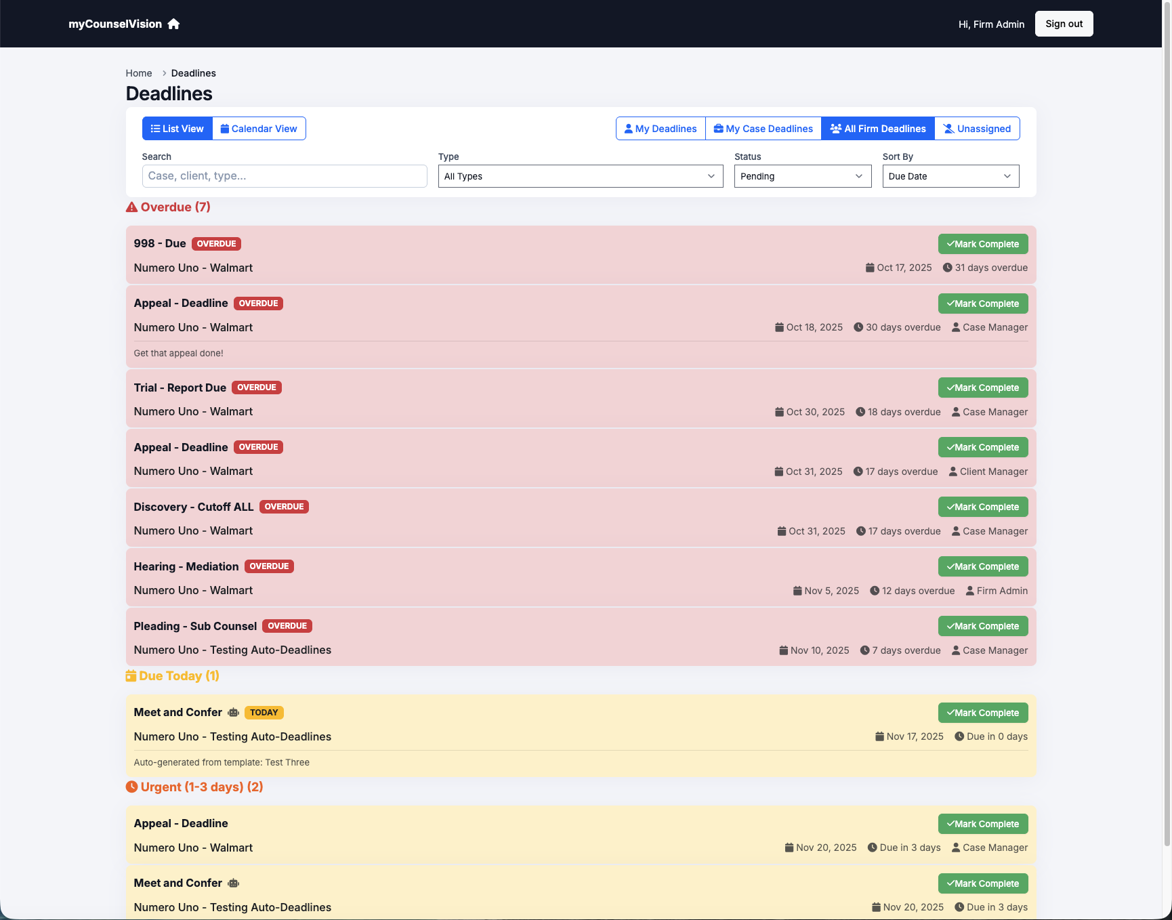Screen dimensions: 1172x920
Task: Switch to Calendar View
Action: point(259,129)
